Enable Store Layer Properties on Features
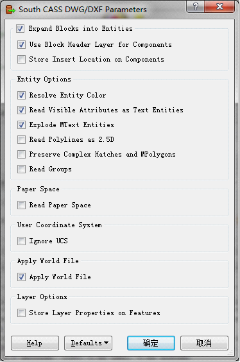The height and width of the screenshot is (362, 240). tap(21, 313)
